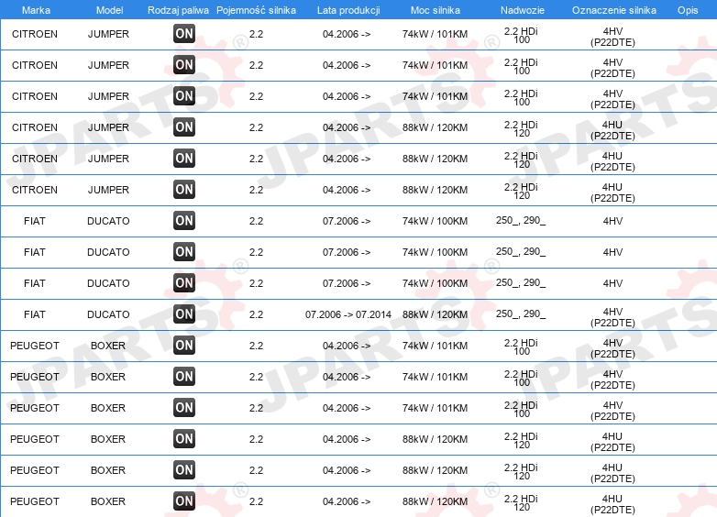Viewport: 717px width, 517px height.
Task: Click the Nadwozie column header
Action: (522, 10)
